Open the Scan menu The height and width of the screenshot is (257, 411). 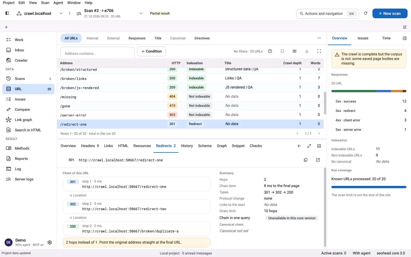(45, 3)
